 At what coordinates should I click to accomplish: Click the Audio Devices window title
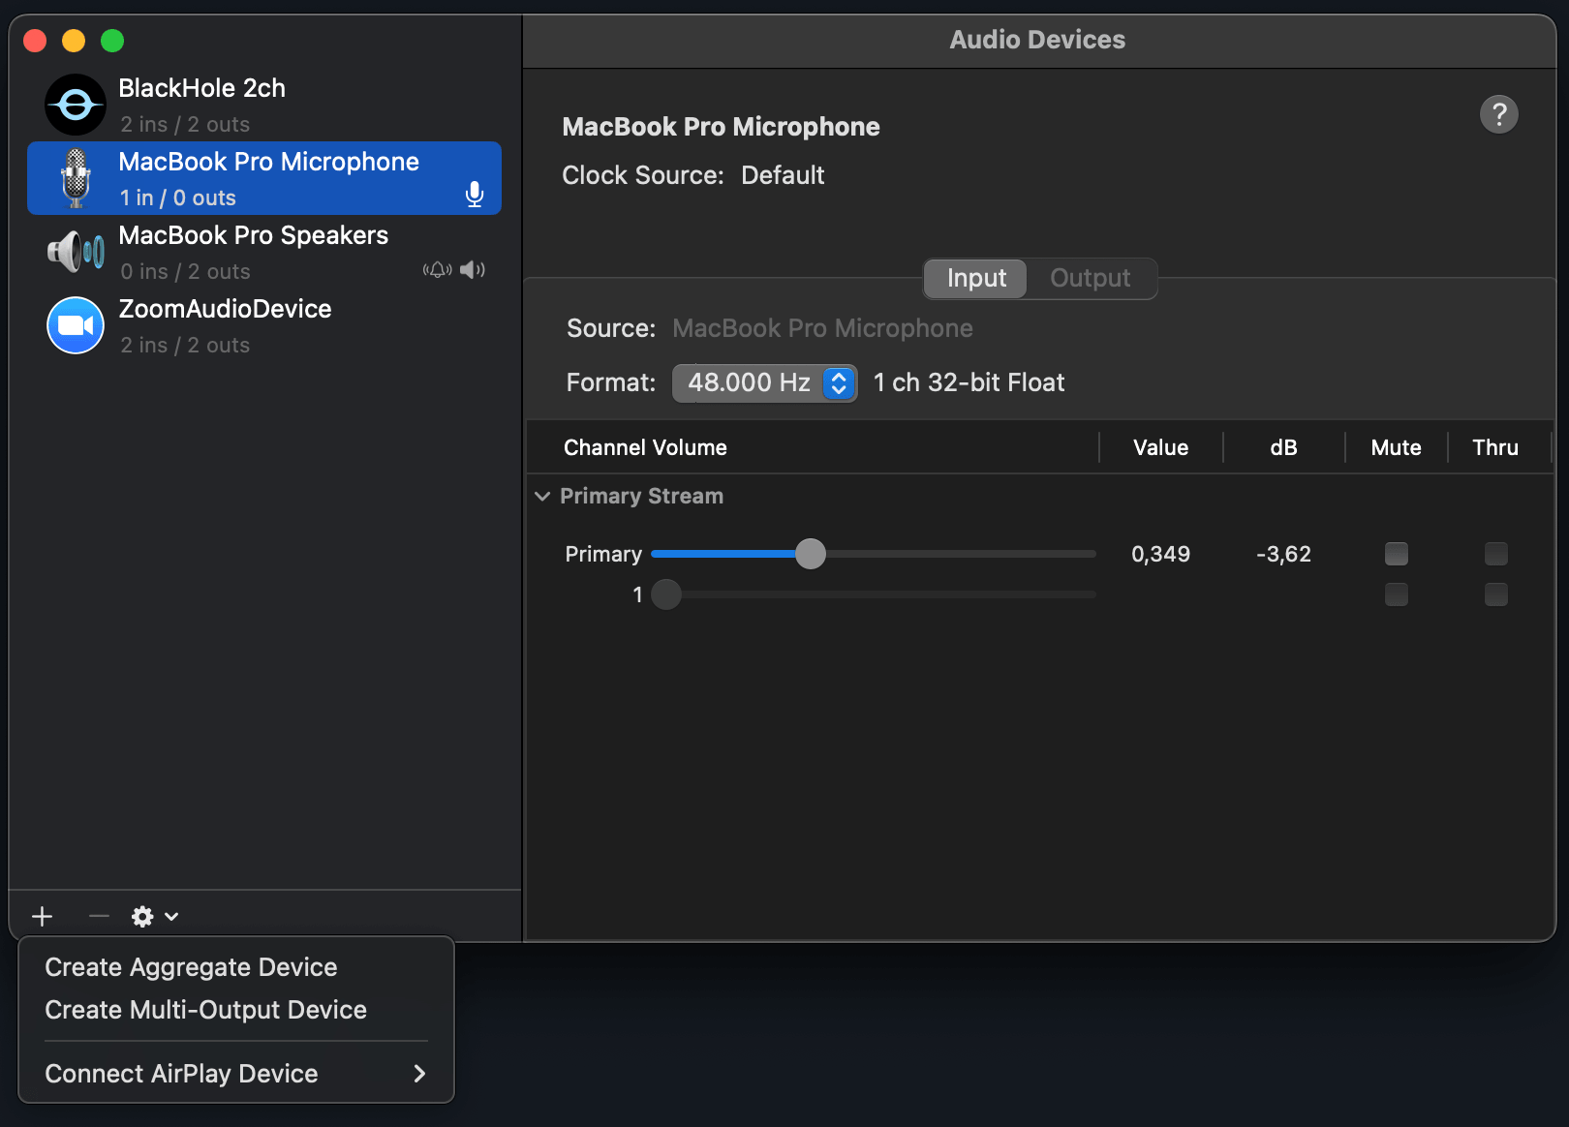click(x=1037, y=40)
